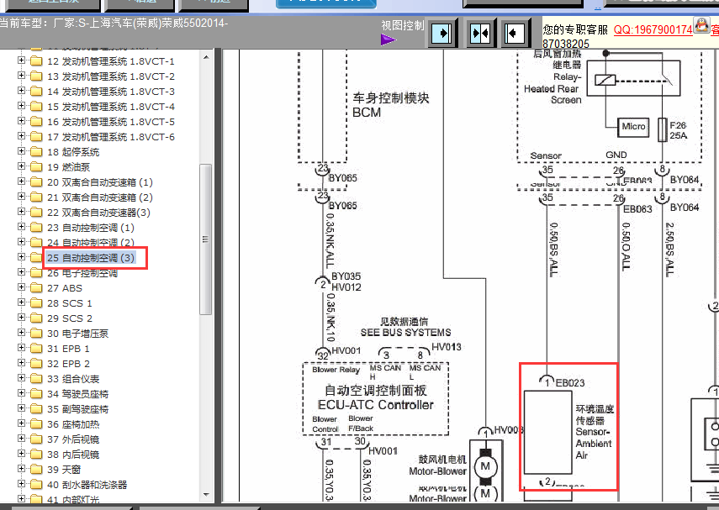This screenshot has width=719, height=510.
Task: Select 23 自动控制空调 (1) in the tree
Action: click(90, 228)
